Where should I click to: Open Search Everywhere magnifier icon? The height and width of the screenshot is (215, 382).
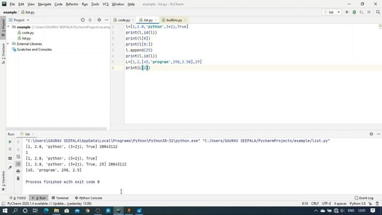tap(378, 12)
